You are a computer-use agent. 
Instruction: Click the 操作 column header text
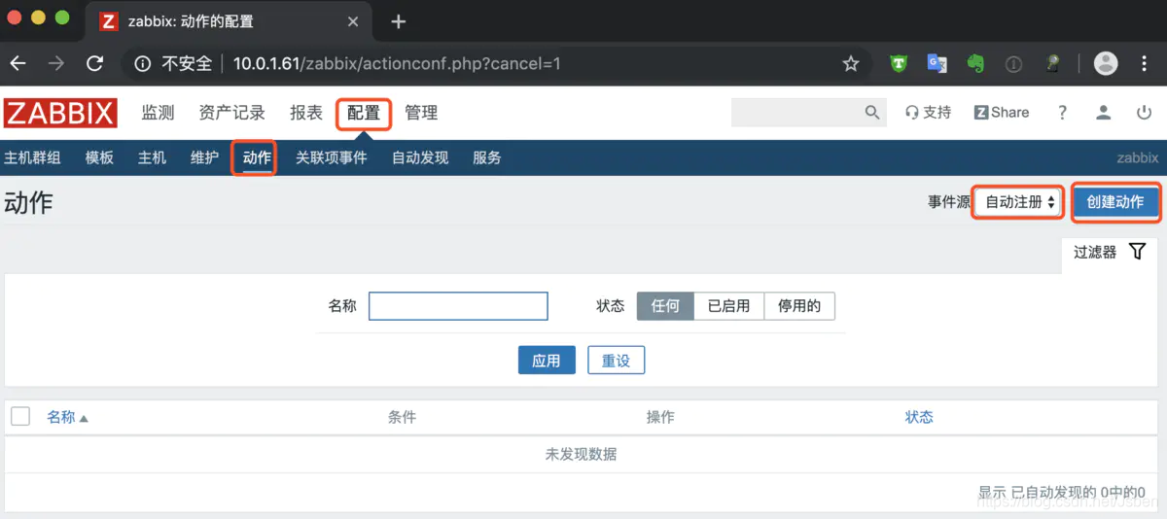[660, 417]
